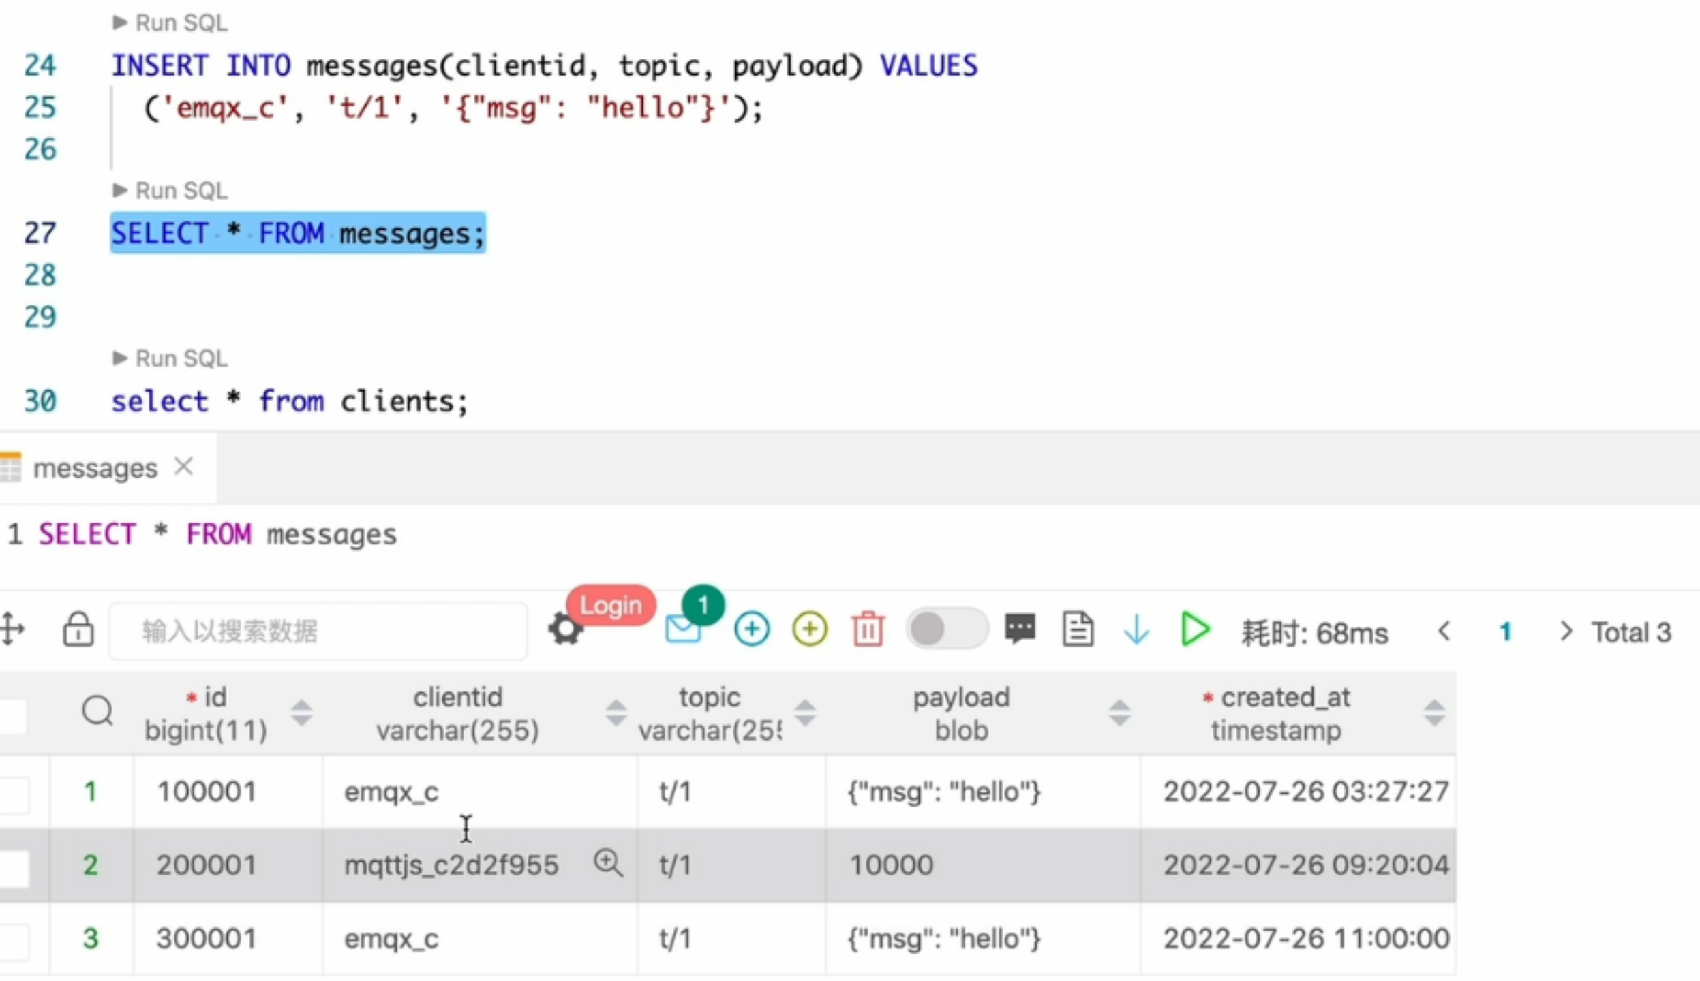
Task: Toggle the lock icon in results toolbar
Action: [x=78, y=629]
